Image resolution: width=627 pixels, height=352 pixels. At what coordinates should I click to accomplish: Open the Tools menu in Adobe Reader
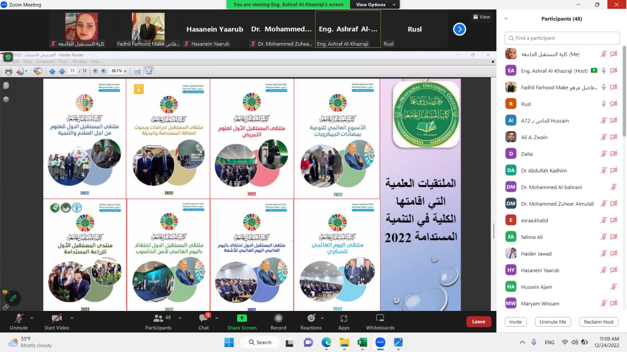pyautogui.click(x=63, y=62)
